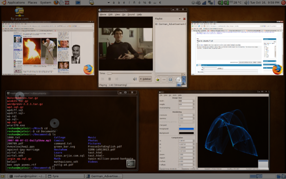Screen dimensions: 286x179
Task: Click the Oversampling stepper in Fyre
Action: (x=194, y=108)
